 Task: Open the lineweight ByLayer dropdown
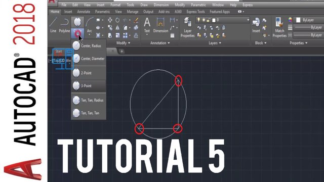pos(308,27)
